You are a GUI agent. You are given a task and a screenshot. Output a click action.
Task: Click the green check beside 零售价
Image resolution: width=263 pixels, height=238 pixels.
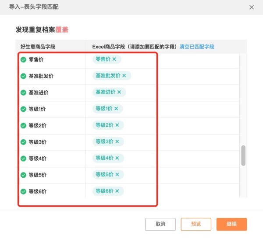tap(23, 59)
